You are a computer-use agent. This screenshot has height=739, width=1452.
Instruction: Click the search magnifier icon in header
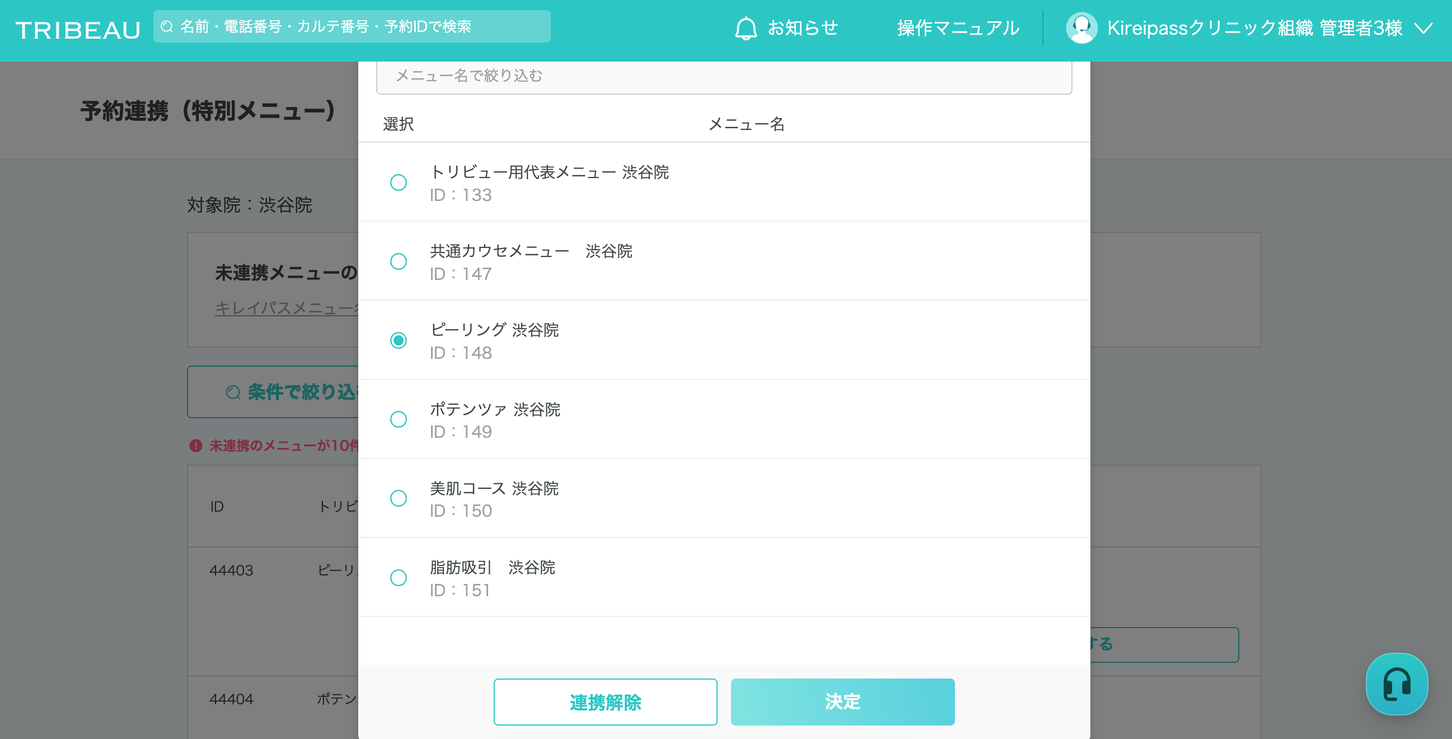pyautogui.click(x=167, y=26)
